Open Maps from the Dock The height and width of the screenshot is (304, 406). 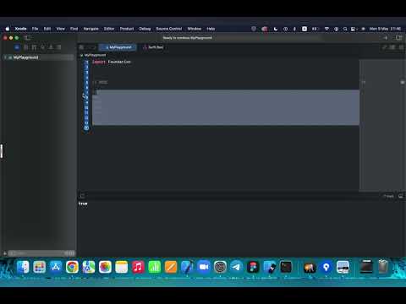tap(89, 267)
